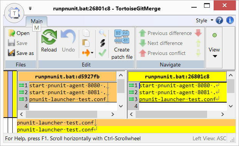
Task: Click the Undo button
Action: (x=68, y=41)
